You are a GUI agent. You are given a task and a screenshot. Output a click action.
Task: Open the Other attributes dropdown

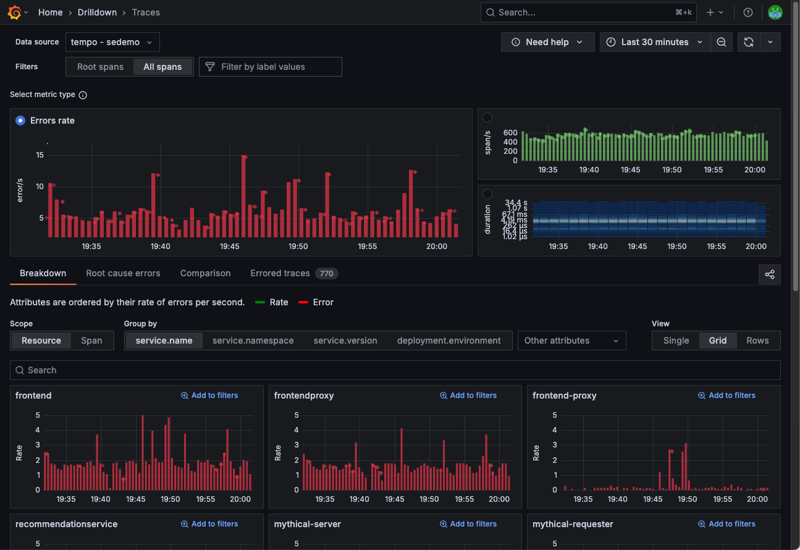coord(571,341)
